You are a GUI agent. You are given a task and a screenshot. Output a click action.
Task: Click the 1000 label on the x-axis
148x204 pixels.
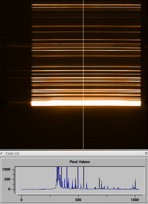(135, 200)
